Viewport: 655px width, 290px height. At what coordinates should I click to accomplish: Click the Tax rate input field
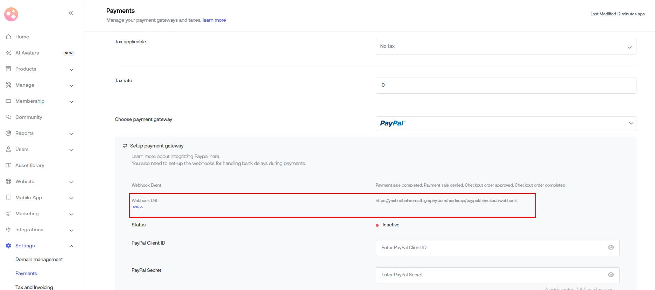click(506, 86)
